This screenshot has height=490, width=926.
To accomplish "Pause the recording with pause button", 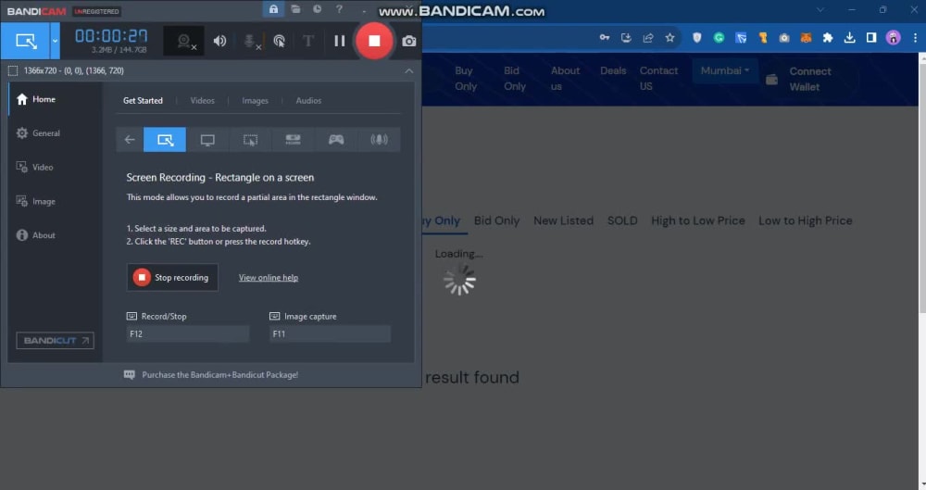I will tap(339, 41).
